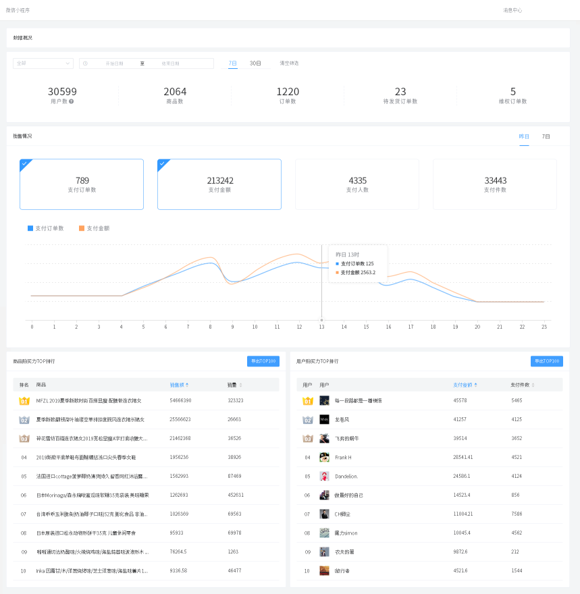Viewport: 580px width, 594px height.
Task: Click silver 02 crown in user ranking
Action: (308, 420)
